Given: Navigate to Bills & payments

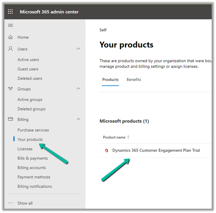Looking at the screenshot, I should 33,158.
